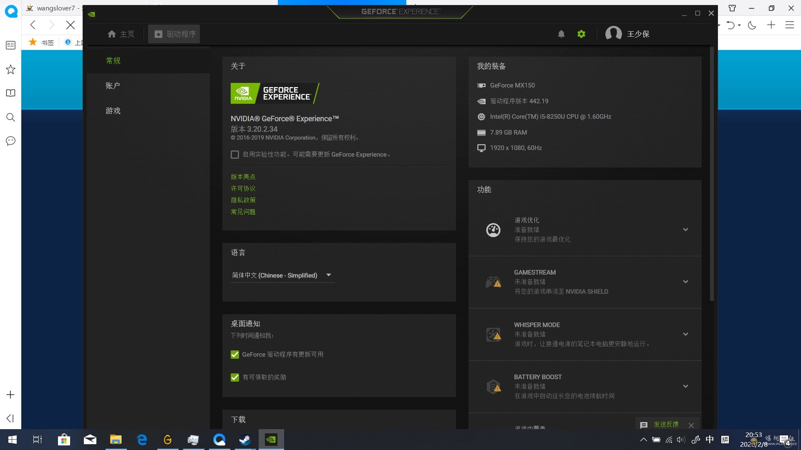Viewport: 801px width, 450px height.
Task: Click the volume speaker tray icon
Action: pyautogui.click(x=681, y=440)
